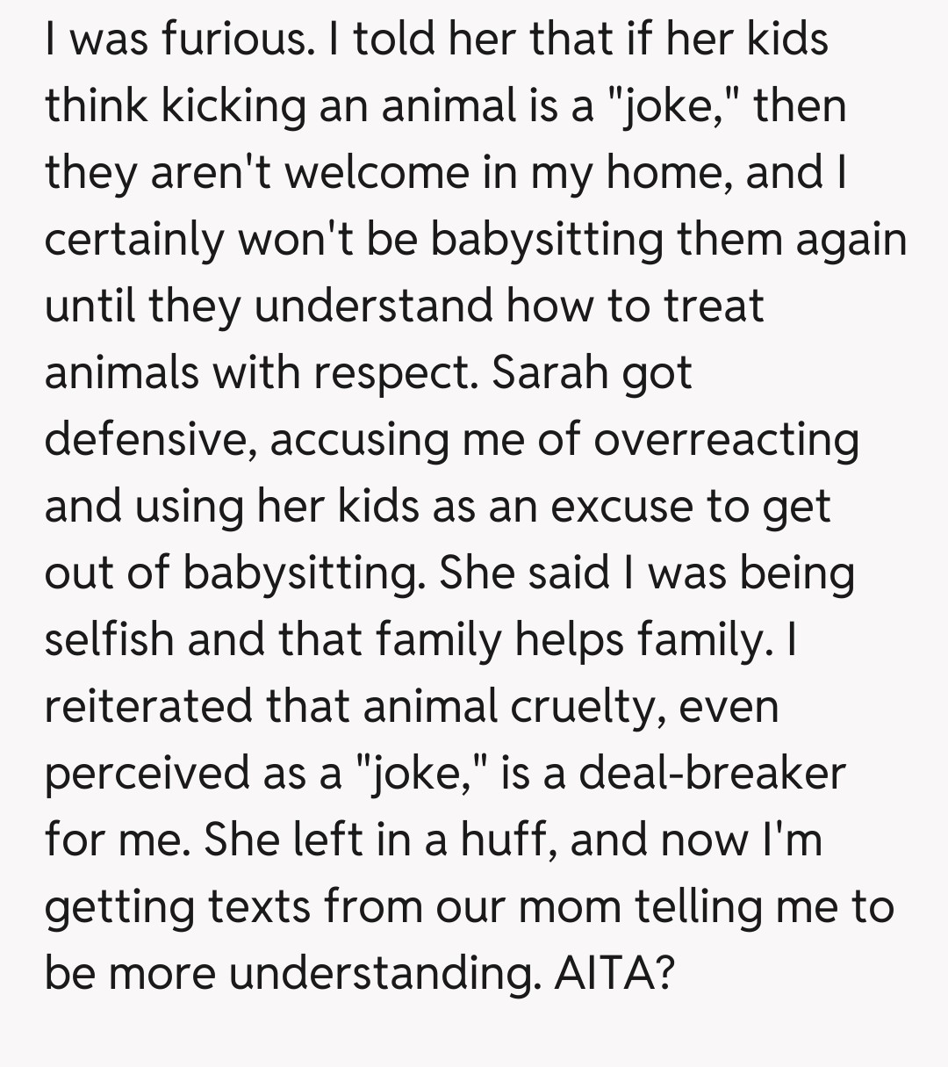Click the word "perceived" in the post
The width and height of the screenshot is (948, 1067).
pos(144,774)
